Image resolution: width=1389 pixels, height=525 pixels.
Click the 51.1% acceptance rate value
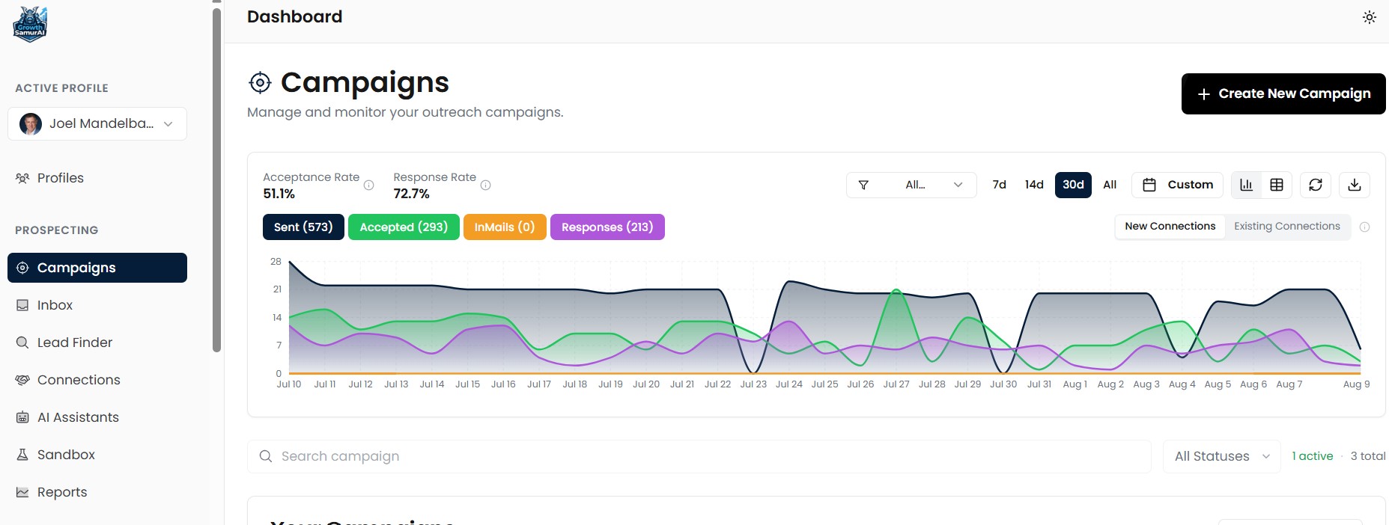point(279,194)
